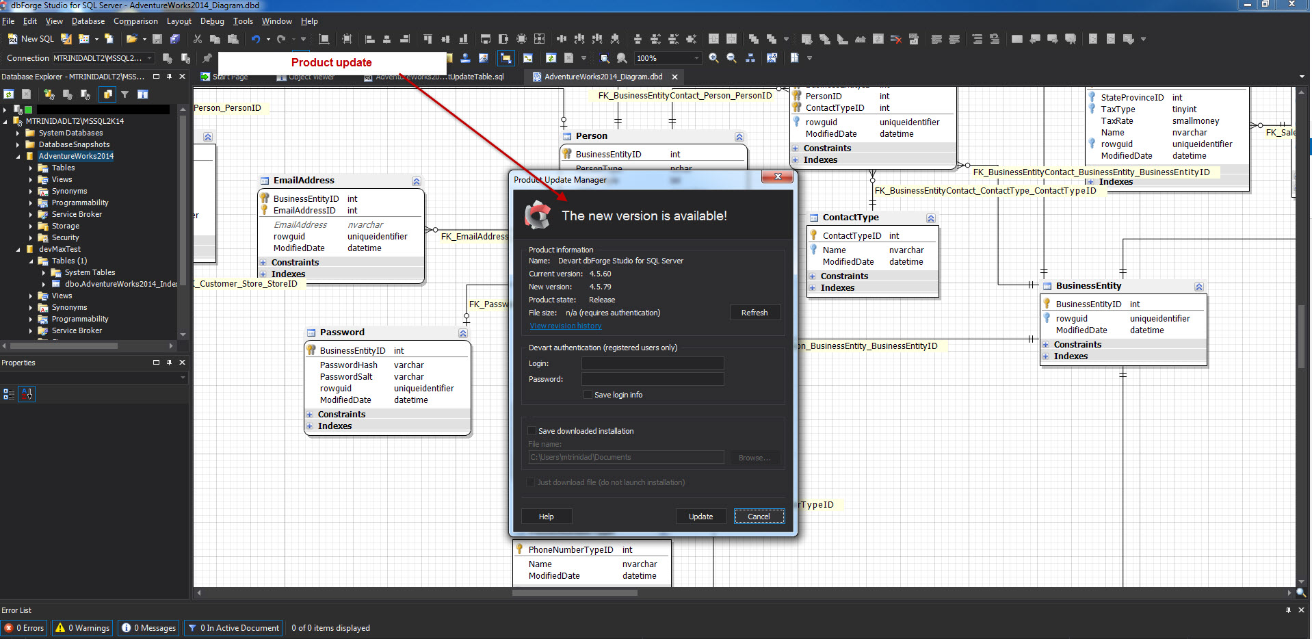Switch to the AdventureWorks2014_Diagram.dbd tab
Viewport: 1312px width, 639px height.
point(603,77)
